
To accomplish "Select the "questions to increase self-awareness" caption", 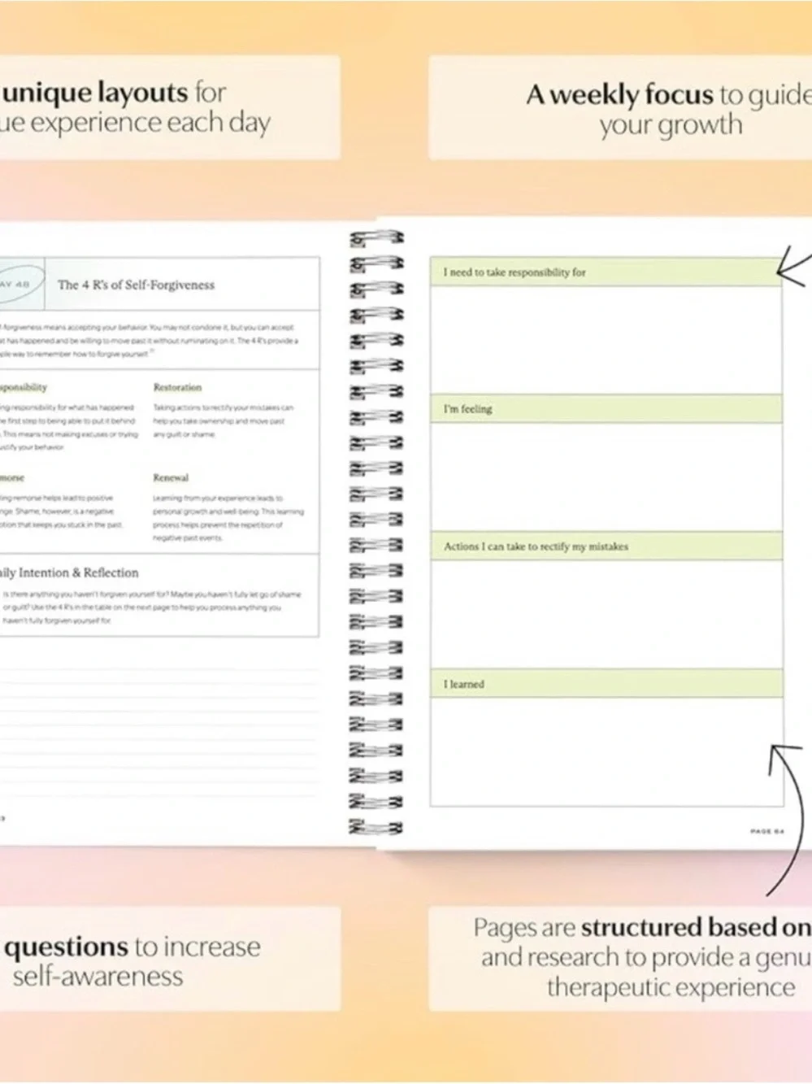I will (x=131, y=960).
